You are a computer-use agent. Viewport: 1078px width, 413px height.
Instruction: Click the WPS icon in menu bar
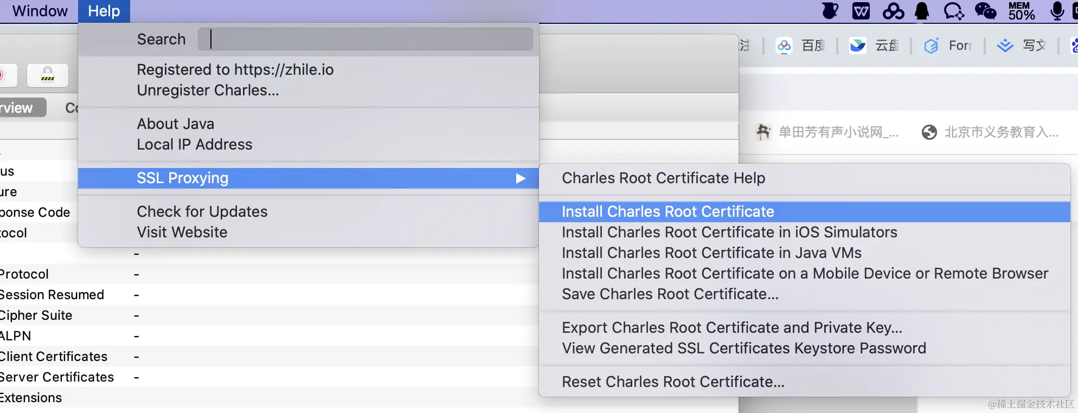pos(861,11)
